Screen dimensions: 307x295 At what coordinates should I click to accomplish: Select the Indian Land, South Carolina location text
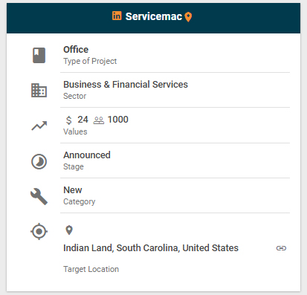[151, 248]
